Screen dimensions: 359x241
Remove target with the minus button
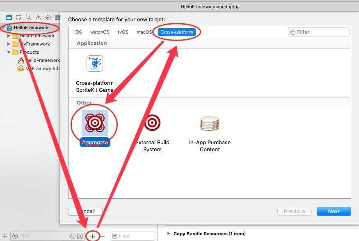coord(103,236)
